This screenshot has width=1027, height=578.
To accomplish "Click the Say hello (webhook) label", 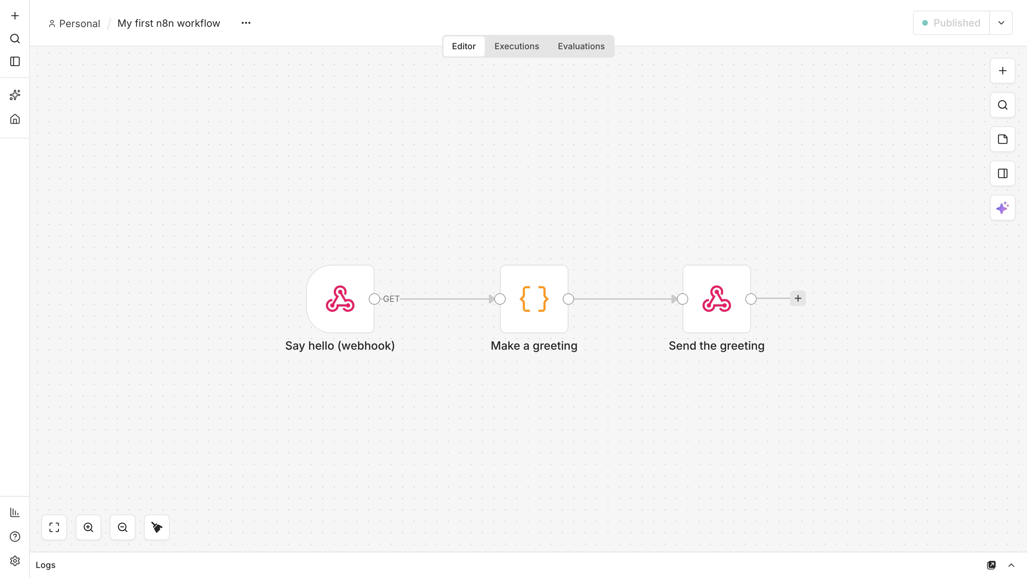I will (340, 346).
